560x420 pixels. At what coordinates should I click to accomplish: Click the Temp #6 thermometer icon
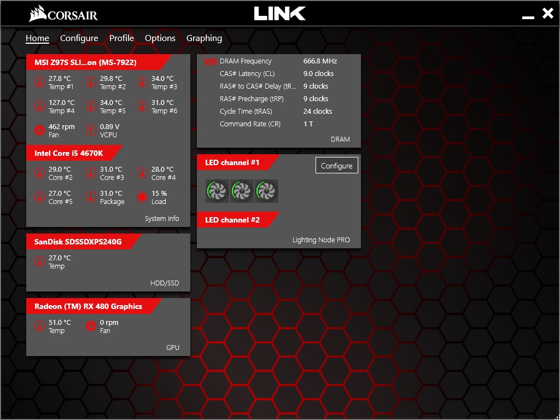[x=142, y=107]
